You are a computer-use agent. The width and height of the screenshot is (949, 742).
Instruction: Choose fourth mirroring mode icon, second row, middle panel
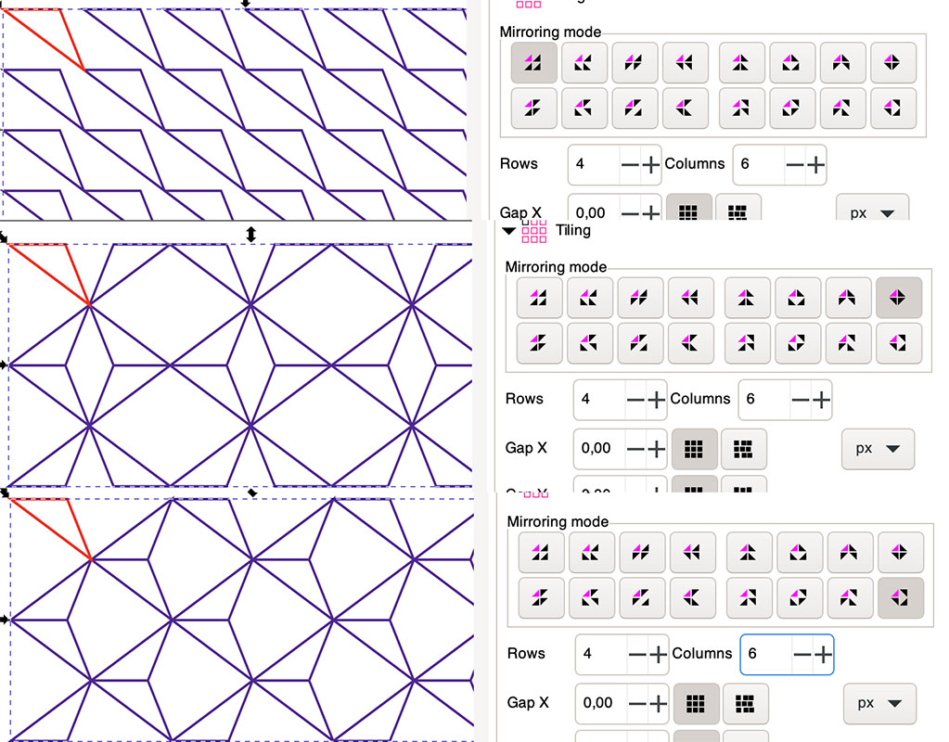690,343
